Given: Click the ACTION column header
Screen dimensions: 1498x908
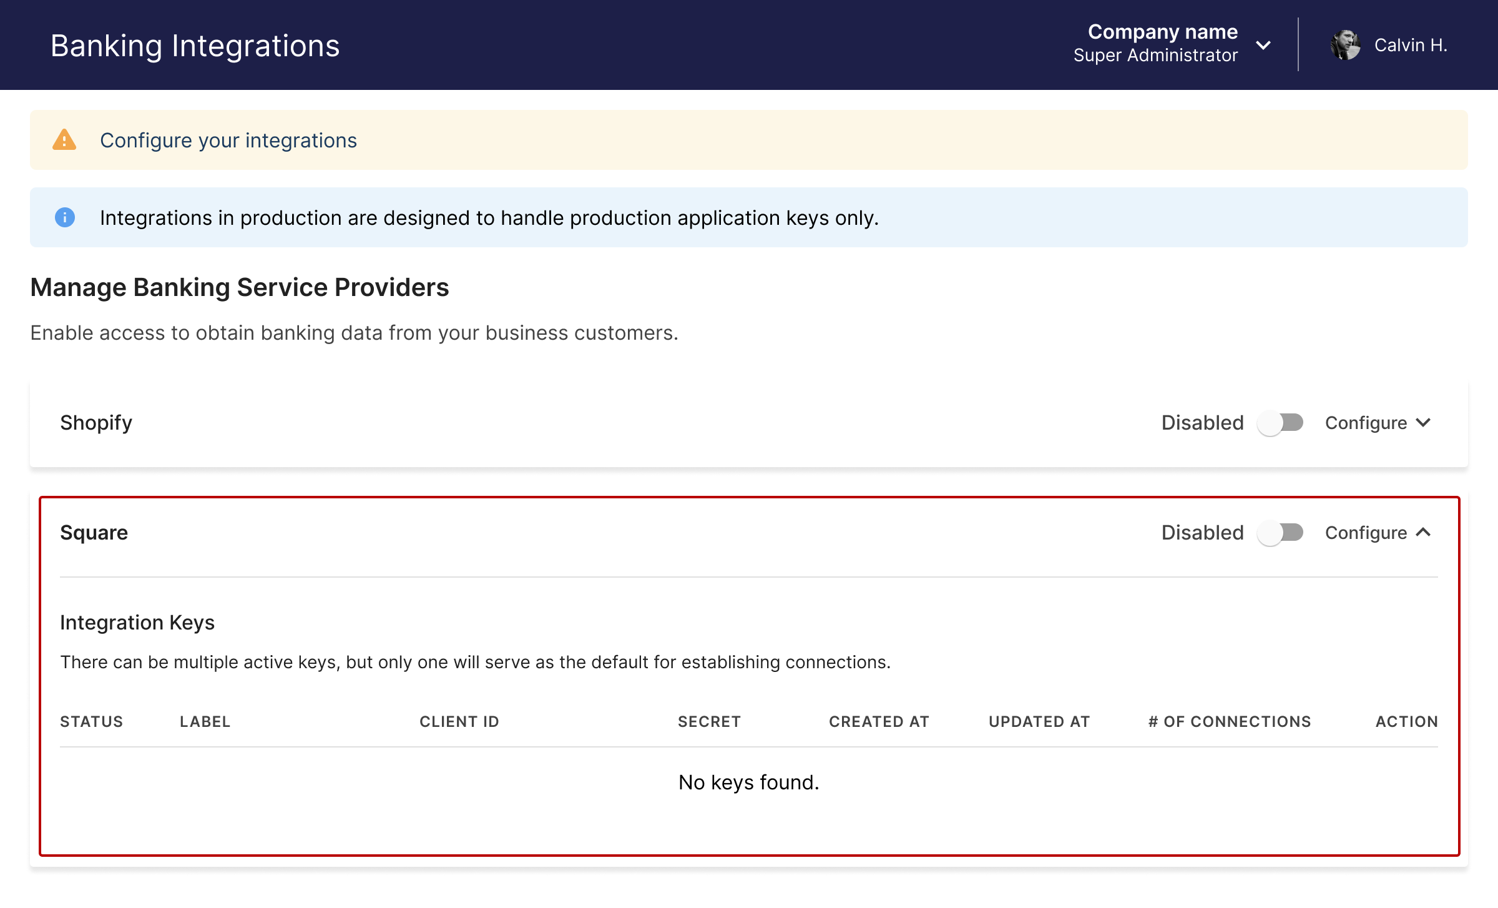Looking at the screenshot, I should pos(1407,721).
